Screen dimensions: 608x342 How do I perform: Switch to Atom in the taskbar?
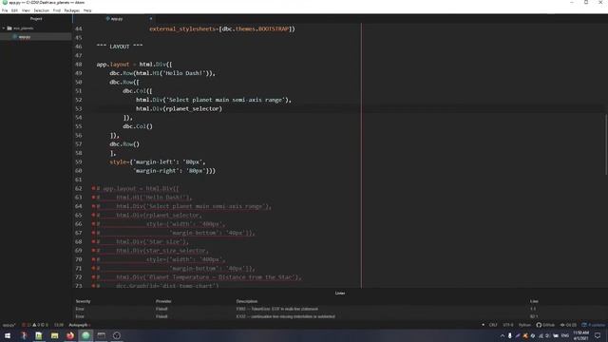[x=85, y=335]
